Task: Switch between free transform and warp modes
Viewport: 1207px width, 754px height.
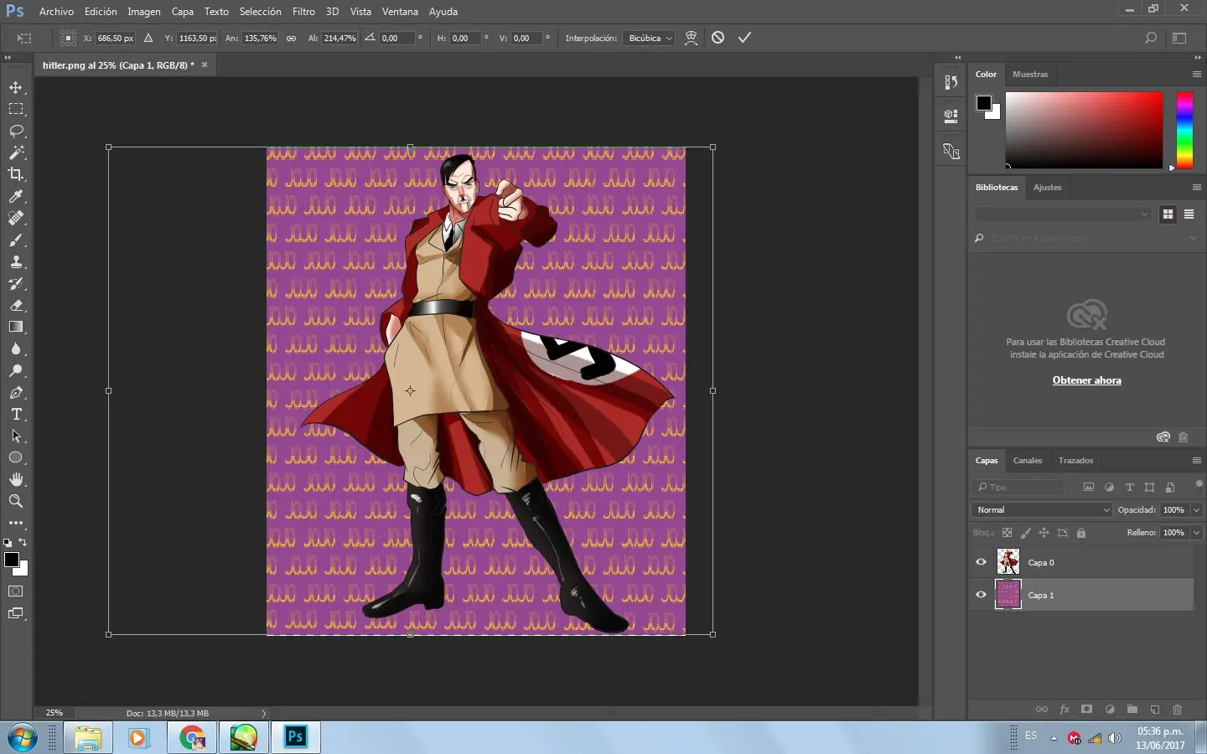Action: point(691,38)
